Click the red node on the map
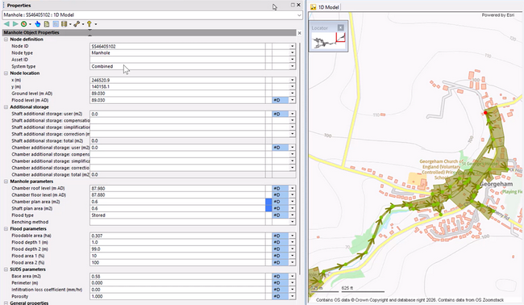 pyautogui.click(x=485, y=113)
